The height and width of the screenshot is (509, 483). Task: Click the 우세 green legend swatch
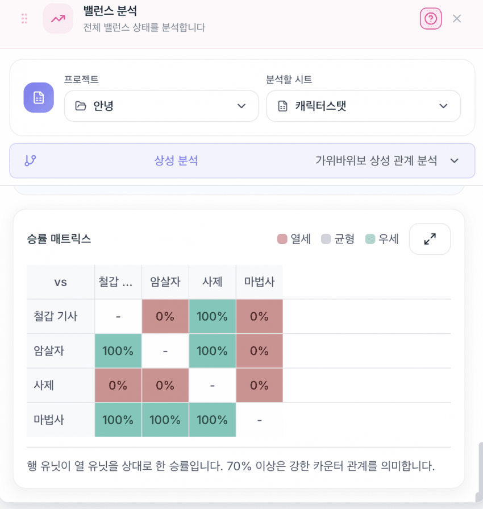(x=370, y=239)
